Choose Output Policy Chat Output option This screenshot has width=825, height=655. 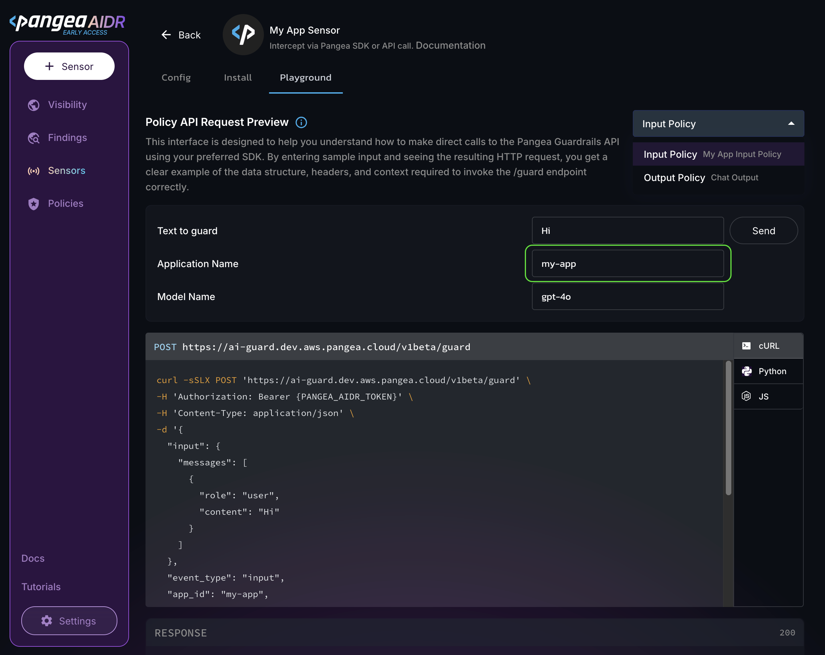tap(718, 177)
